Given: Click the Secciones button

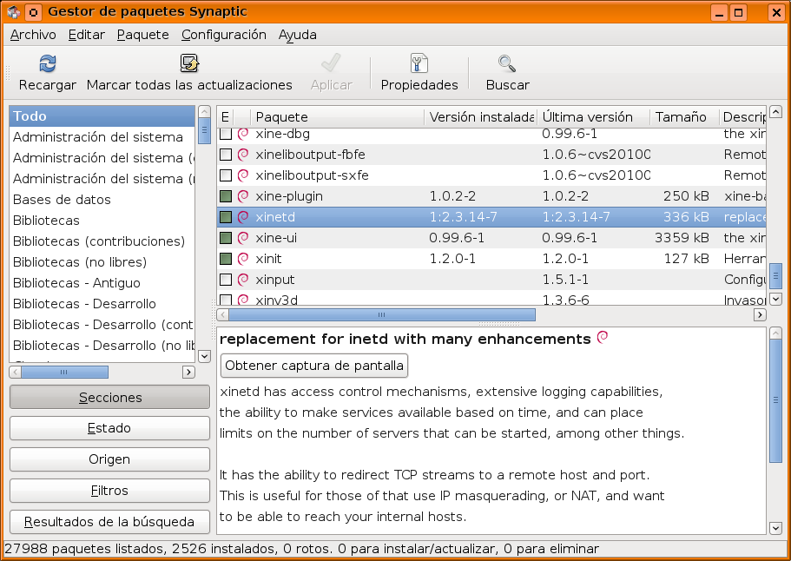Looking at the screenshot, I should 109,398.
